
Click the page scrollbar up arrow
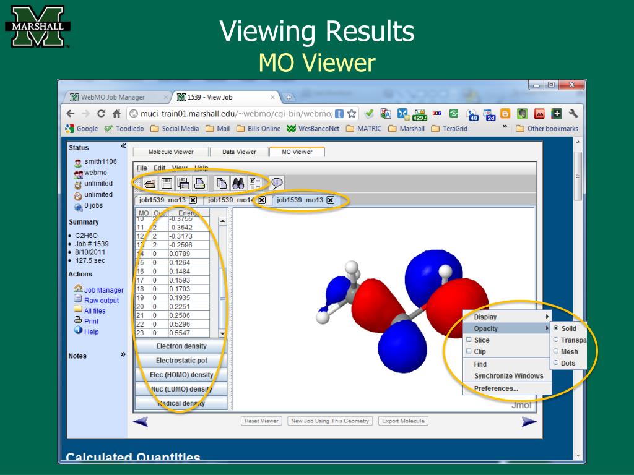pyautogui.click(x=578, y=143)
